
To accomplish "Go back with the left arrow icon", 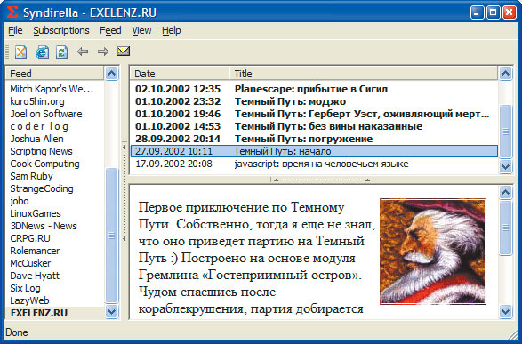I will click(x=83, y=52).
